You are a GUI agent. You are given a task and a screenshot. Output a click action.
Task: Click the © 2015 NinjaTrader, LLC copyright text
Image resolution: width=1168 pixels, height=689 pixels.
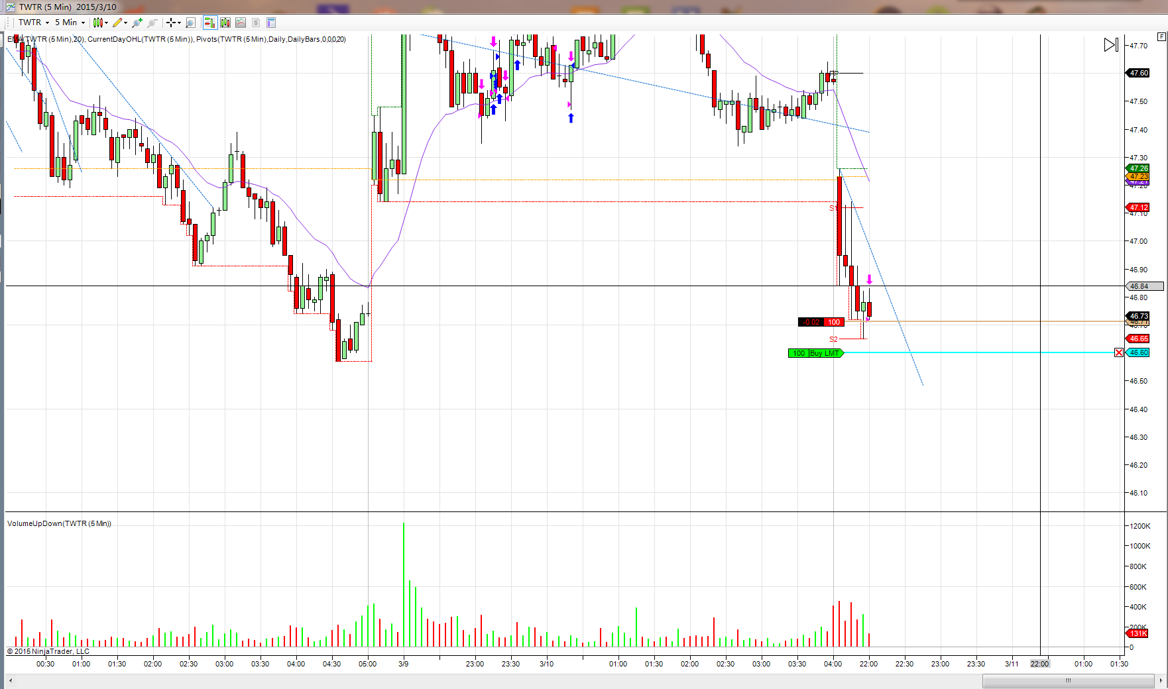click(48, 651)
